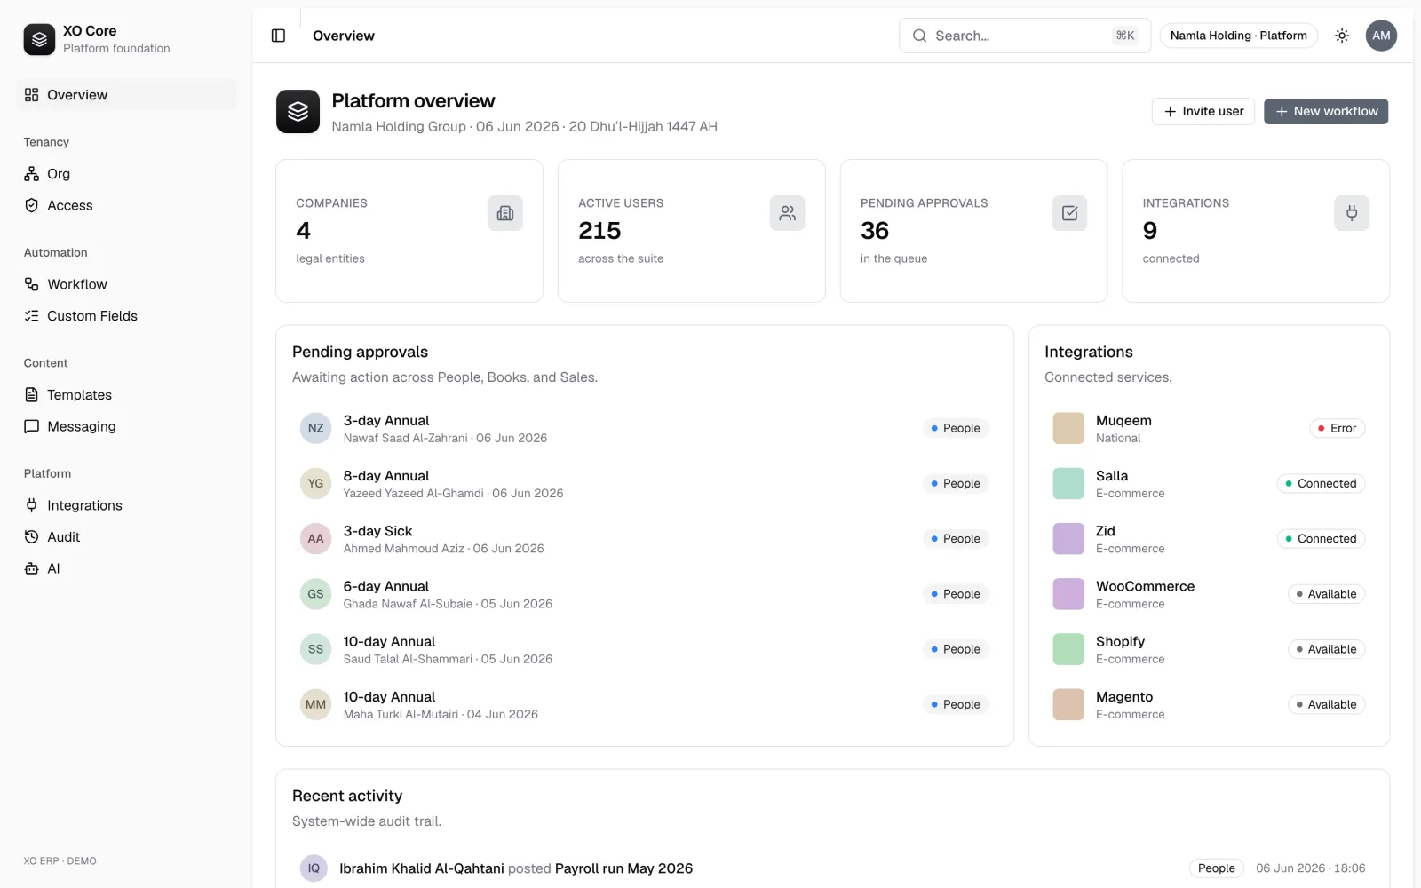The width and height of the screenshot is (1421, 888).
Task: Open the 3-day Annual approval request
Action: 645,428
